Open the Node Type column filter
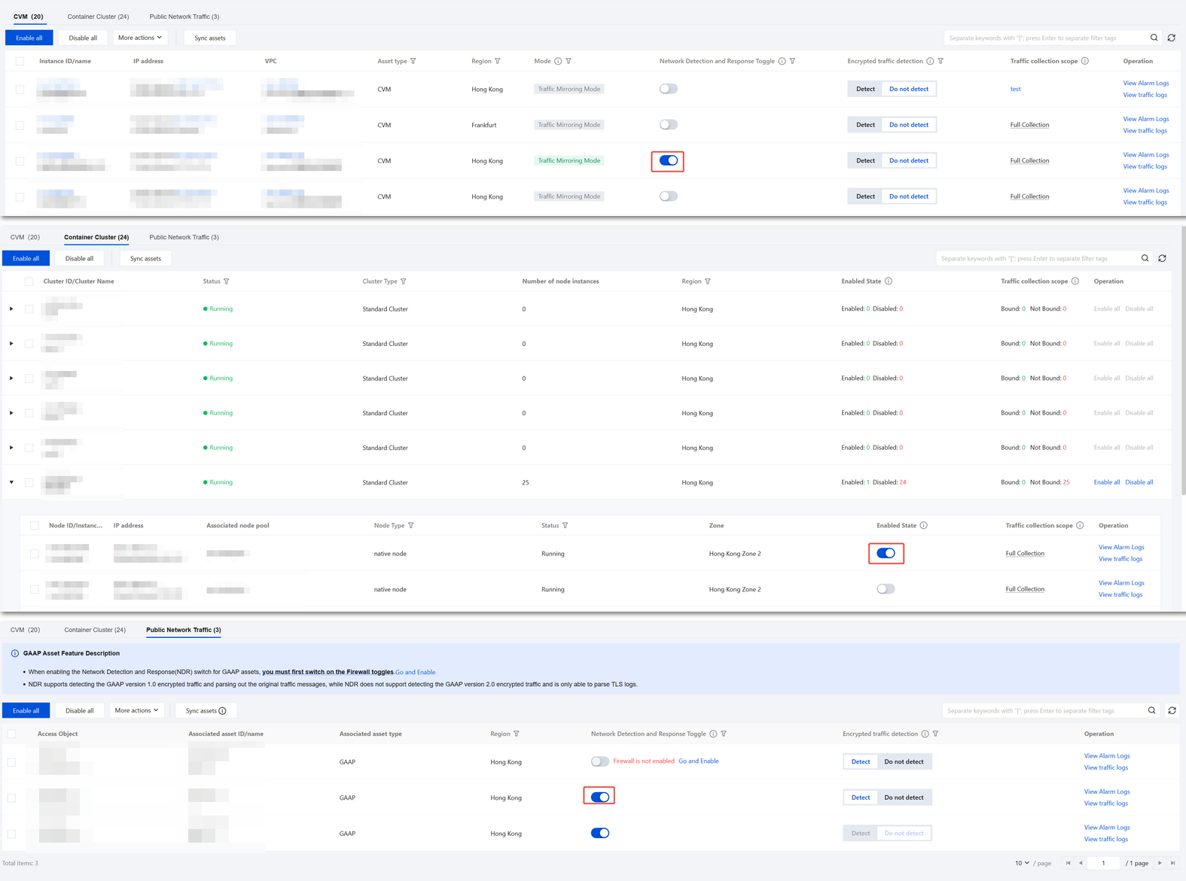This screenshot has height=881, width=1186. click(411, 526)
